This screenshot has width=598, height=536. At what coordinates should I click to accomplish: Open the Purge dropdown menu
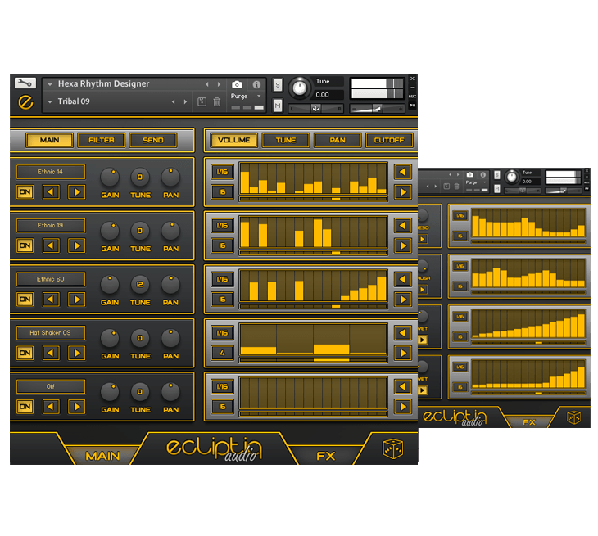(x=259, y=97)
